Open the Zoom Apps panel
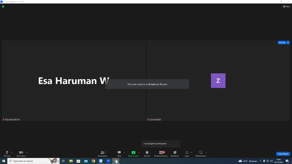The height and width of the screenshot is (164, 292). point(187,154)
